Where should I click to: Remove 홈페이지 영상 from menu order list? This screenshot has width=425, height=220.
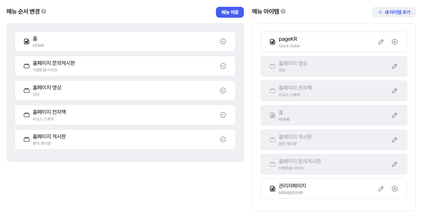tap(223, 90)
